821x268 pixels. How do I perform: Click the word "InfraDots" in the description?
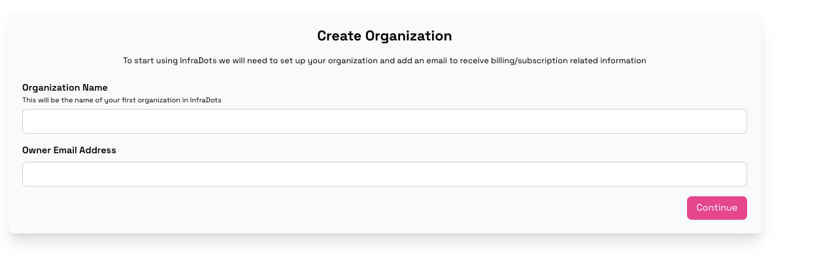199,61
